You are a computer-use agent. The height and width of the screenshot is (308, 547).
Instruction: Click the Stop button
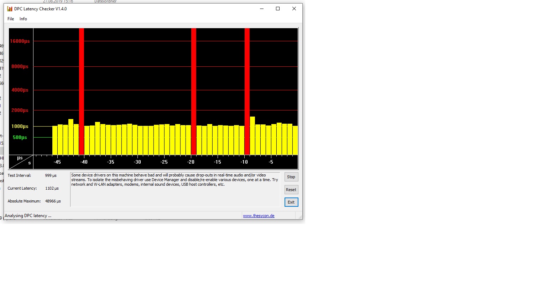291,177
